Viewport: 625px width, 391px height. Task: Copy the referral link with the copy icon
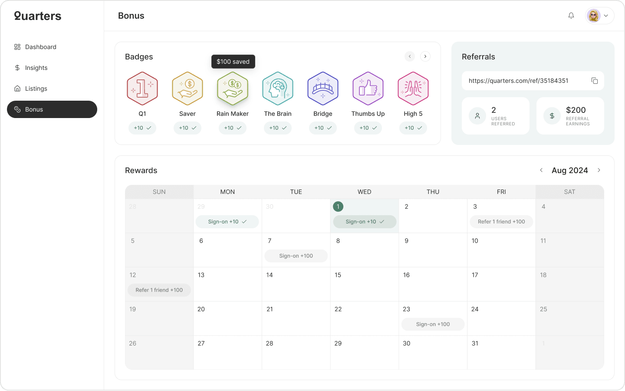point(595,81)
